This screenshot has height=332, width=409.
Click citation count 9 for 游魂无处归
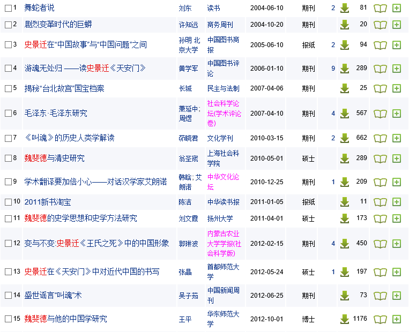(333, 69)
